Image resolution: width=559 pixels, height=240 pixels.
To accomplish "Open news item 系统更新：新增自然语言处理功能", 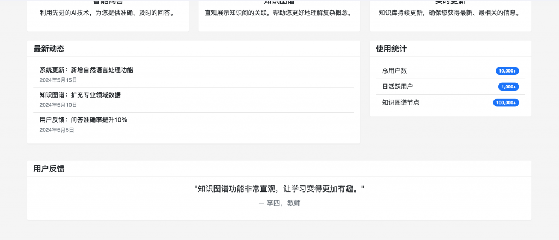I will pyautogui.click(x=86, y=70).
